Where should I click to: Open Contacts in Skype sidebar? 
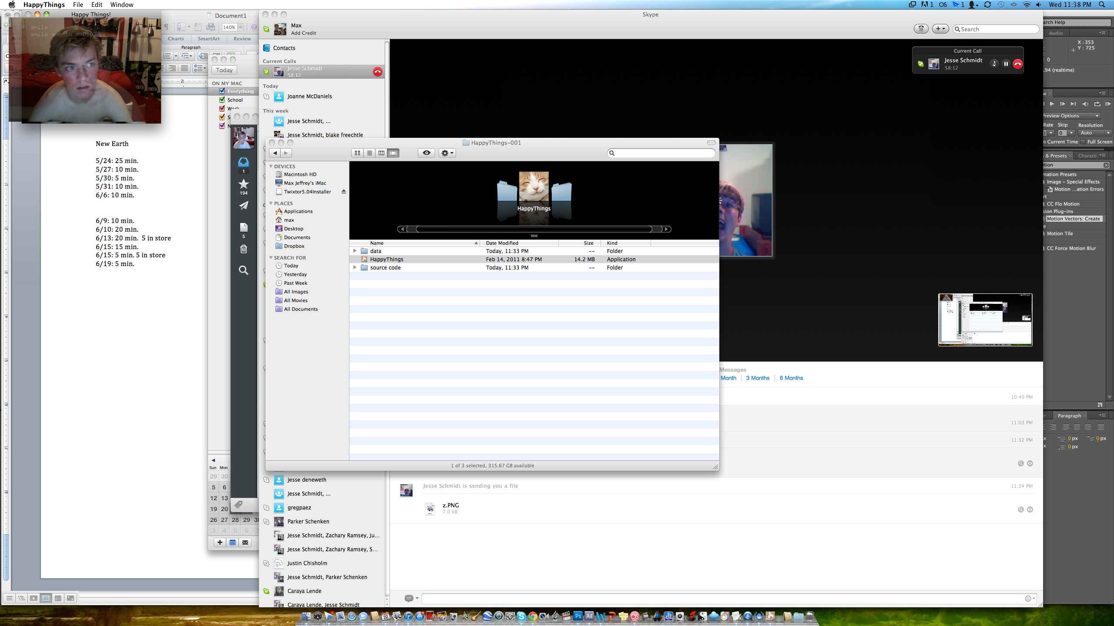point(284,48)
